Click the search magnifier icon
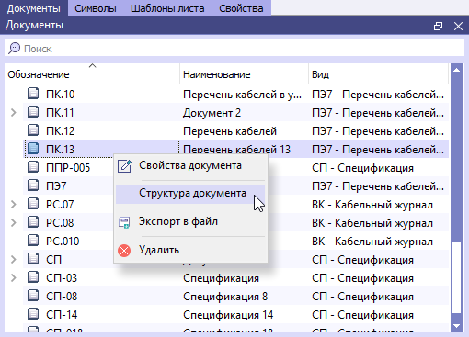469x337 pixels. [x=14, y=48]
